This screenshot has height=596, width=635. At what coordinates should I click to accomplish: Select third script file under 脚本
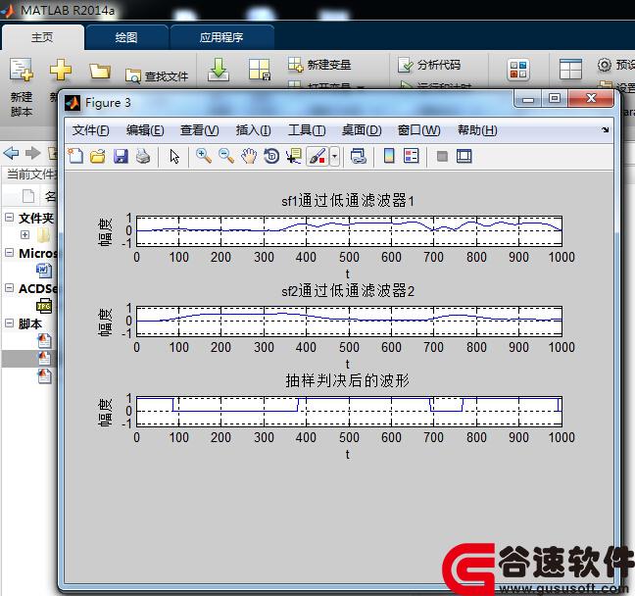pyautogui.click(x=44, y=376)
